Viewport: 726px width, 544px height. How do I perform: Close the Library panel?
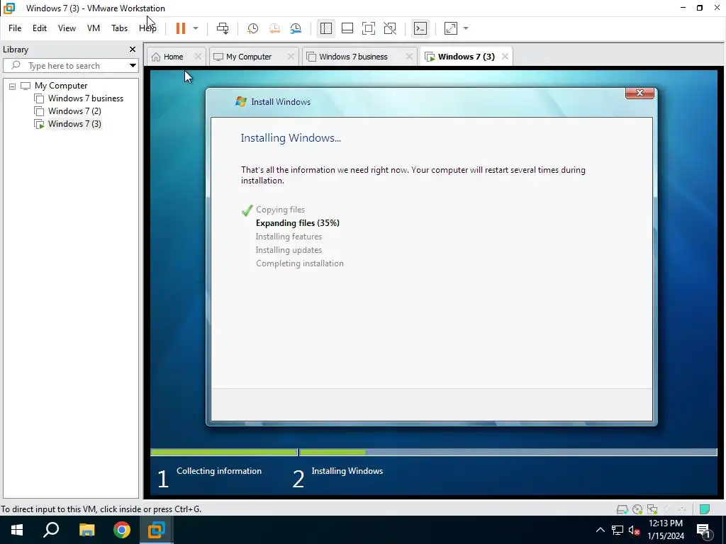coord(133,49)
